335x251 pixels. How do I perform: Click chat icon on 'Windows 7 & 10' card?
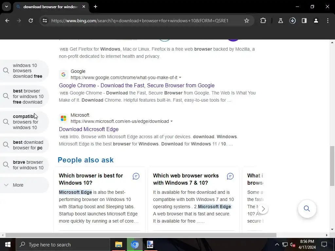(230, 176)
